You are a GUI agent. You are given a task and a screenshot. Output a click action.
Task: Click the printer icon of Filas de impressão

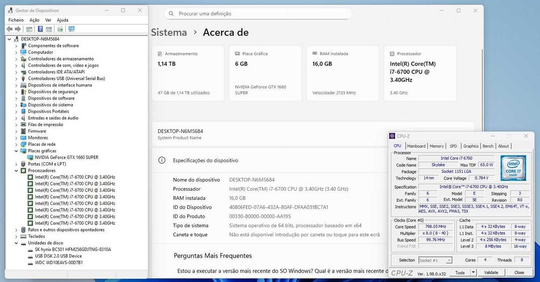(x=23, y=124)
